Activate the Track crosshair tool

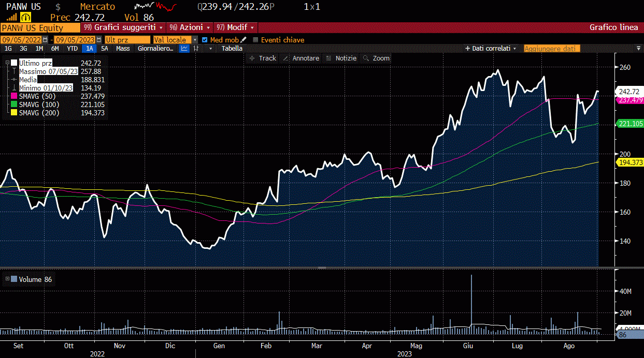pos(263,58)
